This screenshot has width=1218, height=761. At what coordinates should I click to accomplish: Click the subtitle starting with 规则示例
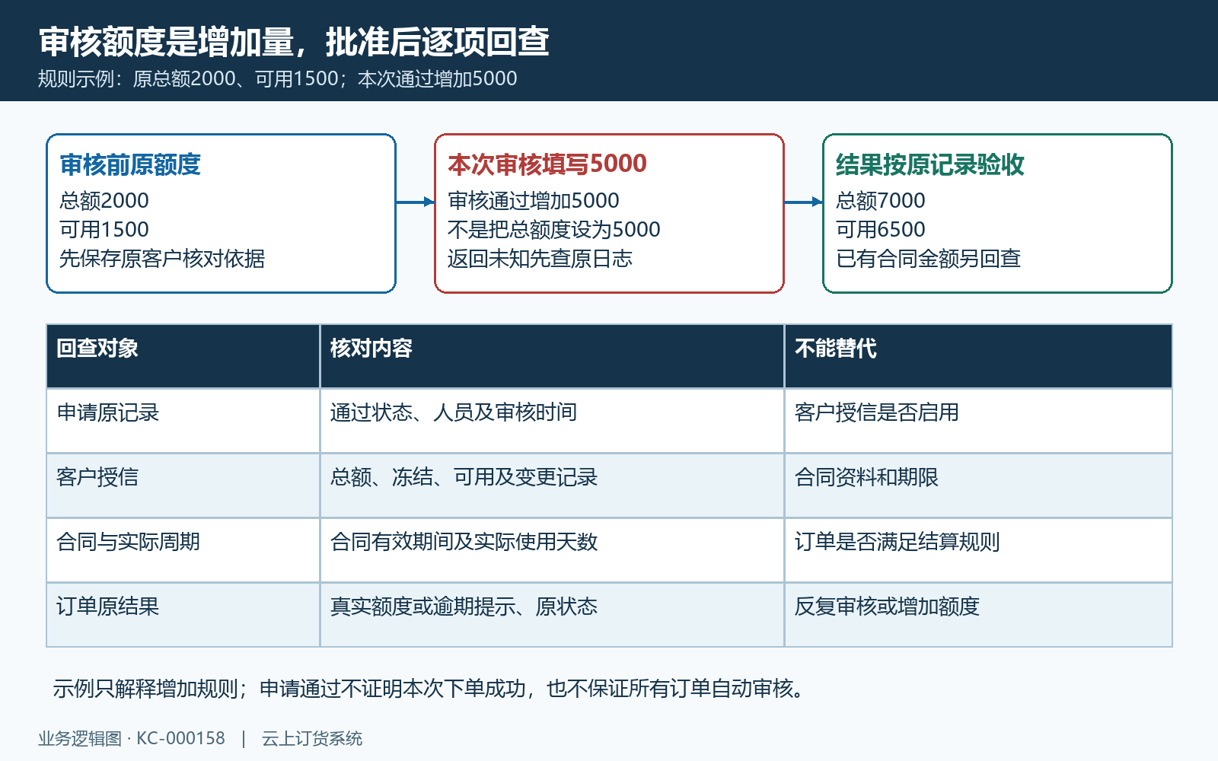coord(278,78)
